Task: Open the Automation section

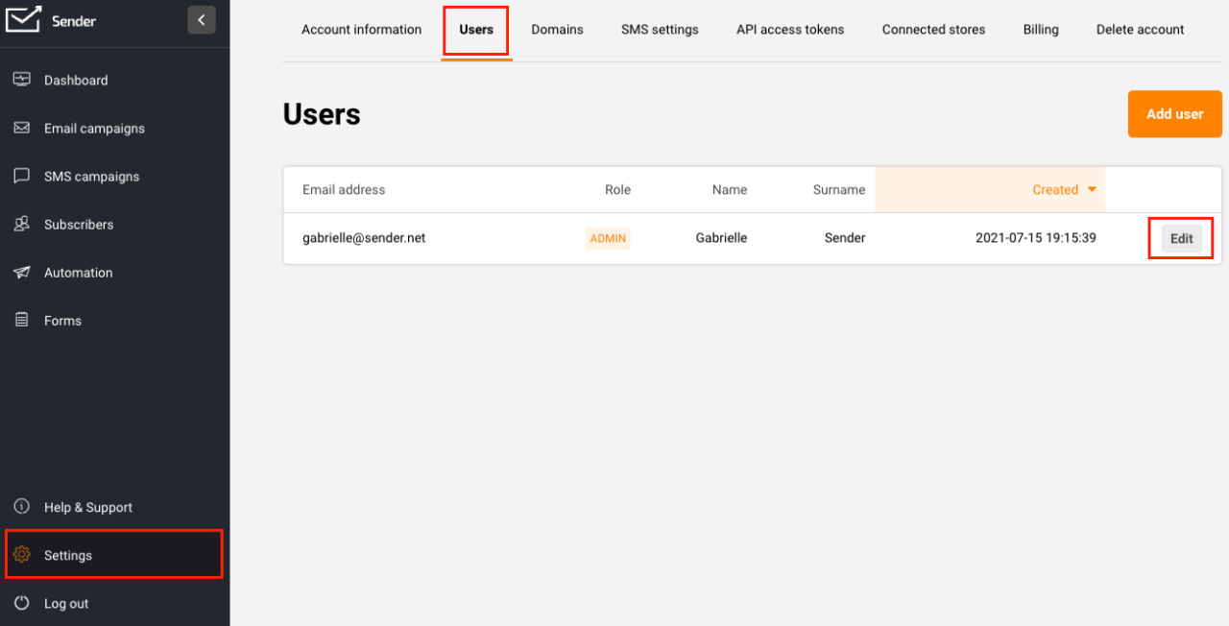Action: point(23,272)
